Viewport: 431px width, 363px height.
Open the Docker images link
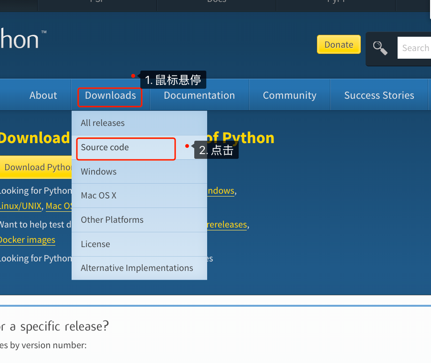(27, 239)
